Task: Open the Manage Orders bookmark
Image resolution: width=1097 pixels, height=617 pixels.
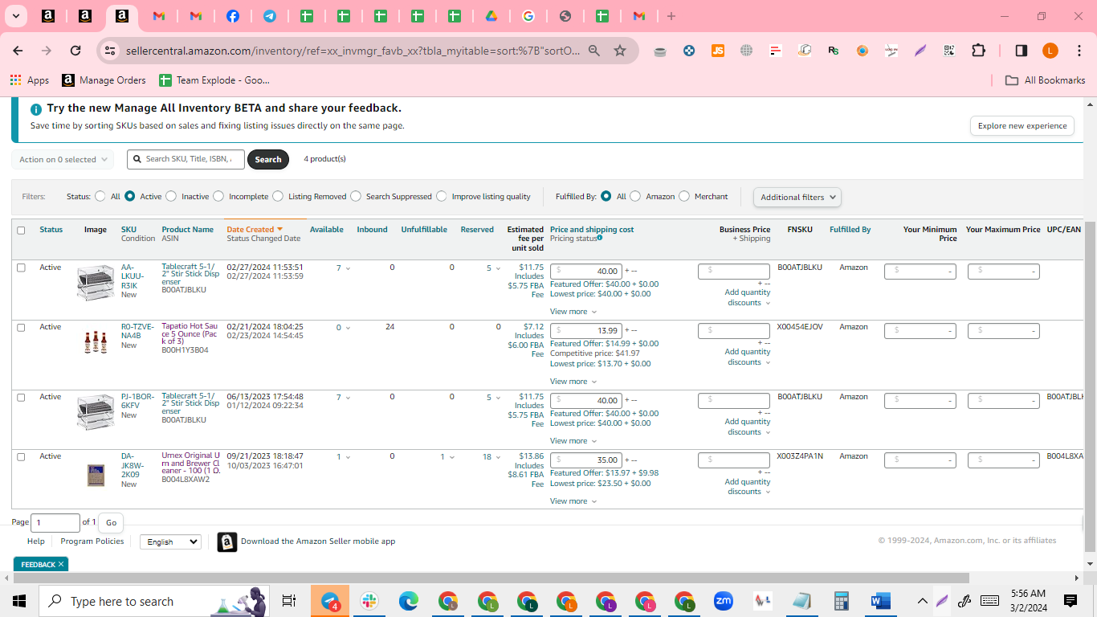Action: (x=104, y=80)
